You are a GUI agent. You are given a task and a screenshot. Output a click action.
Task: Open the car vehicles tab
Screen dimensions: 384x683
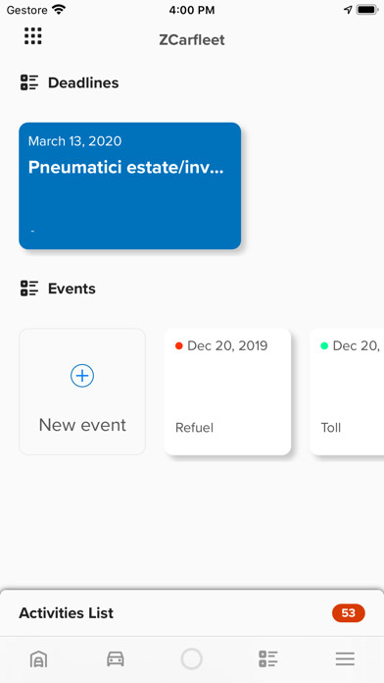(116, 658)
